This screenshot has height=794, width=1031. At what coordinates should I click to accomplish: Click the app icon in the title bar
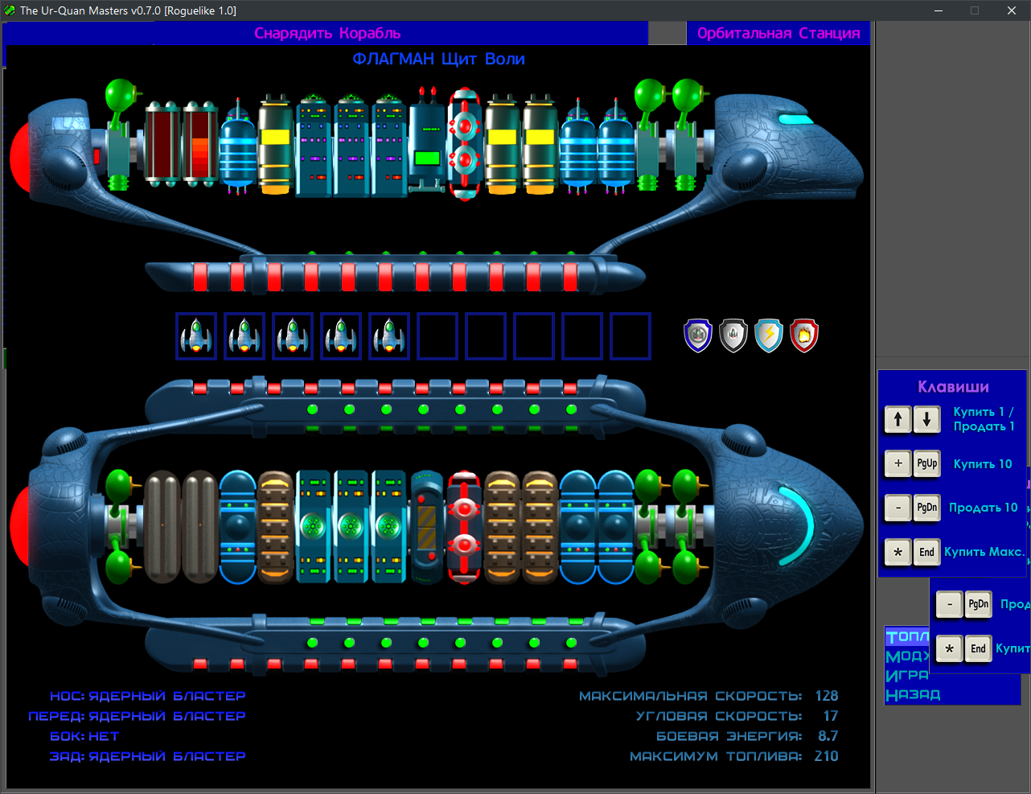point(10,10)
